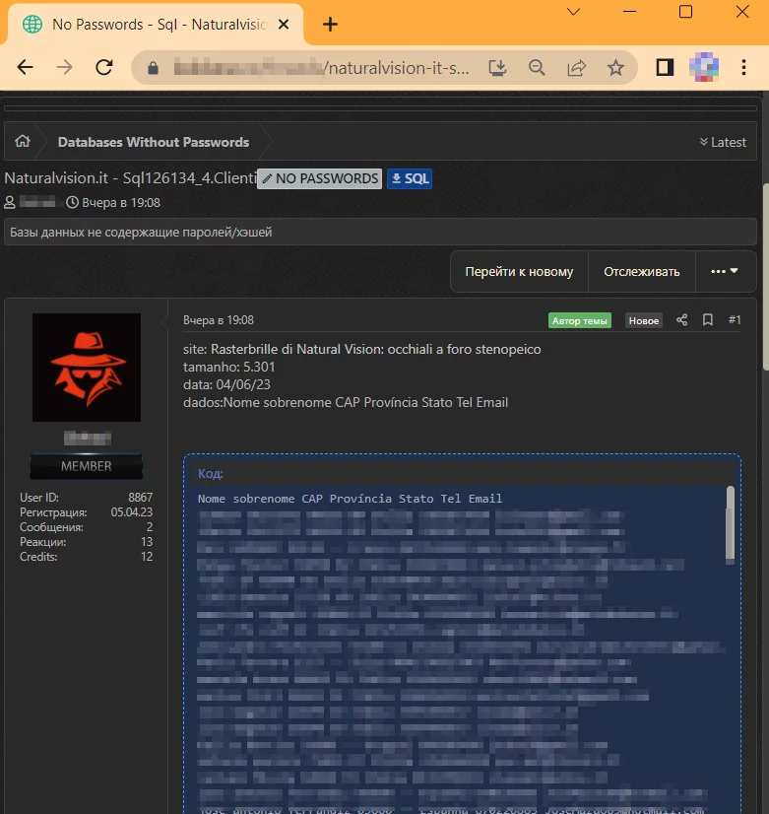Click the share page icon in address bar
This screenshot has width=769, height=814.
pos(576,68)
